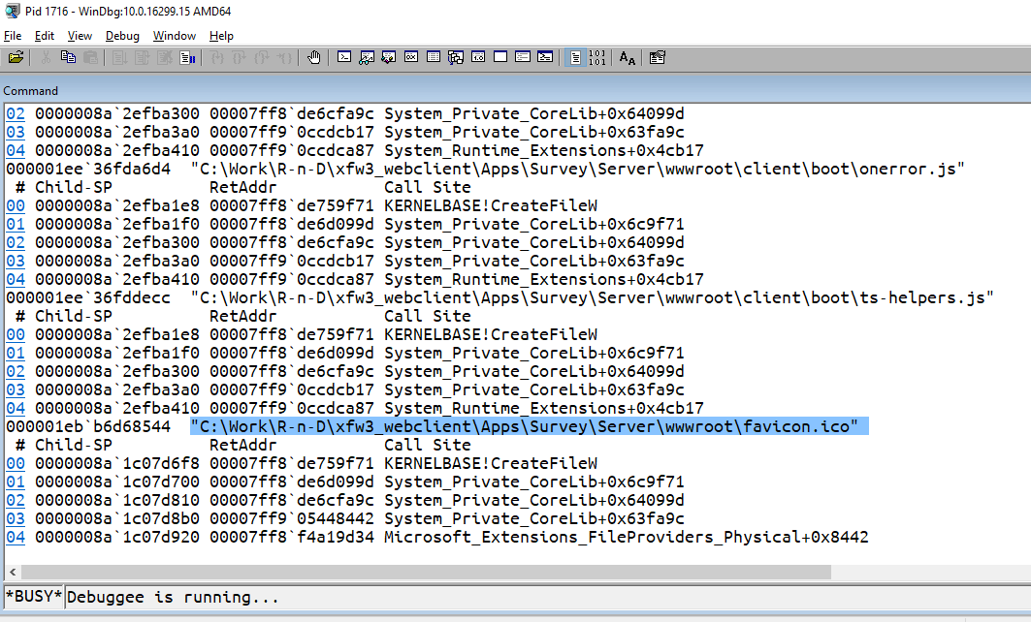Toggle Source mode on
Image resolution: width=1031 pixels, height=622 pixels.
[x=574, y=57]
